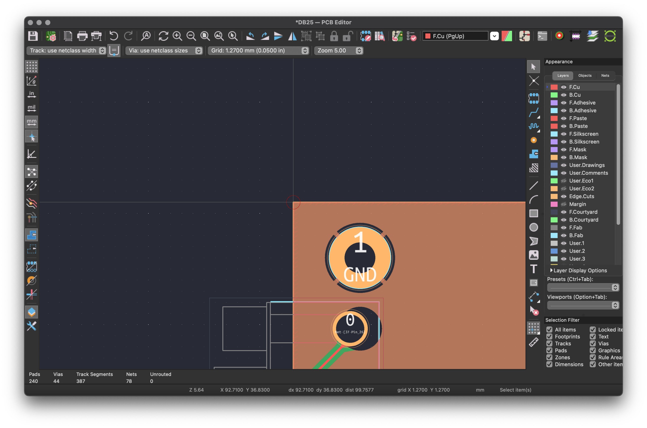Click the F.Silkscreen color swatch
This screenshot has width=647, height=428.
[554, 134]
